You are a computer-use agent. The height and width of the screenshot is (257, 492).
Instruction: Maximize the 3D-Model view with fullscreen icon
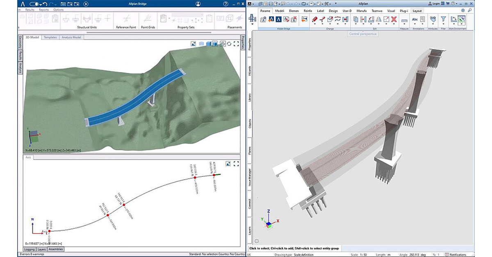click(x=236, y=44)
